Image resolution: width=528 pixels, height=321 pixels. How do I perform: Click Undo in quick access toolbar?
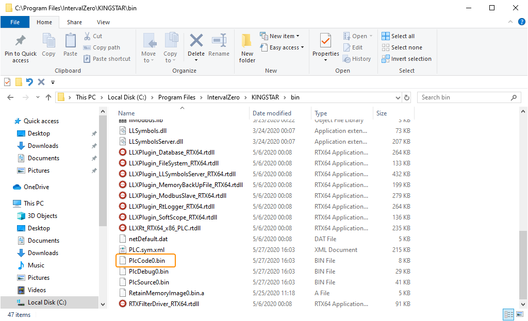pyautogui.click(x=29, y=82)
